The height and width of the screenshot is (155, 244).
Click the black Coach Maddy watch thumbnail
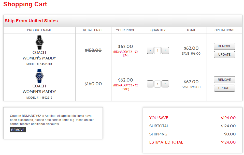pyautogui.click(x=39, y=42)
